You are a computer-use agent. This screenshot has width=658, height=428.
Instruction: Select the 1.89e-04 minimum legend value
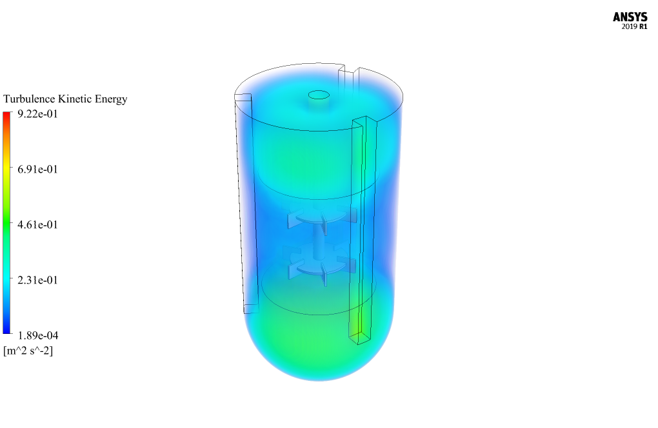pyautogui.click(x=37, y=336)
